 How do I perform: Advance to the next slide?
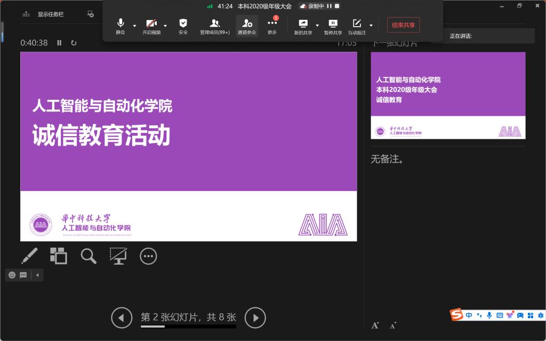255,318
